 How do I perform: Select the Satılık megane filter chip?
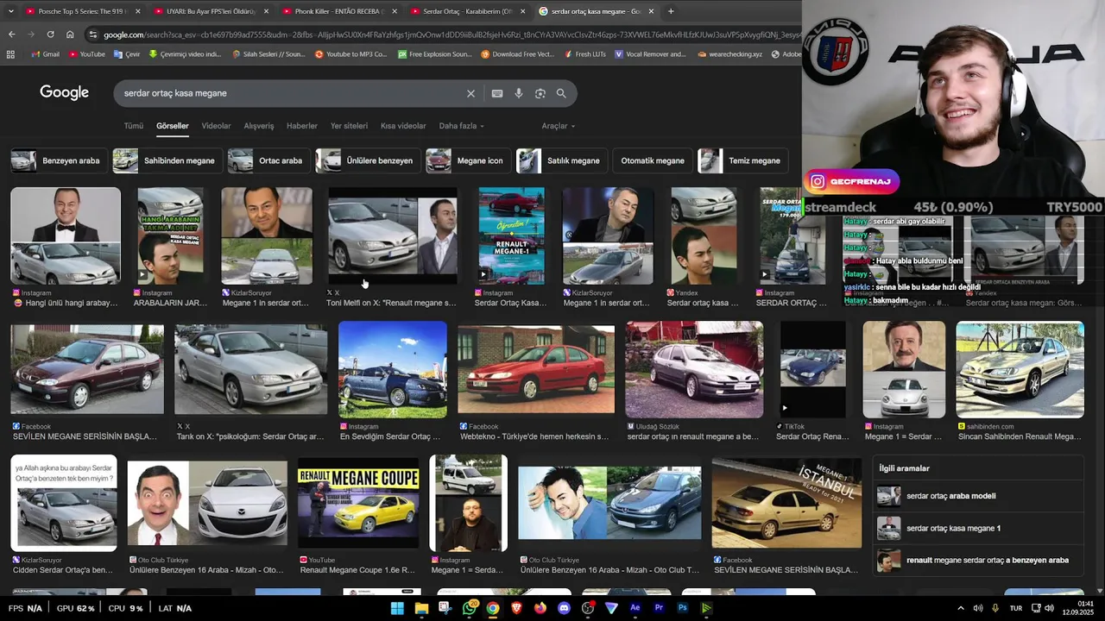click(x=561, y=160)
